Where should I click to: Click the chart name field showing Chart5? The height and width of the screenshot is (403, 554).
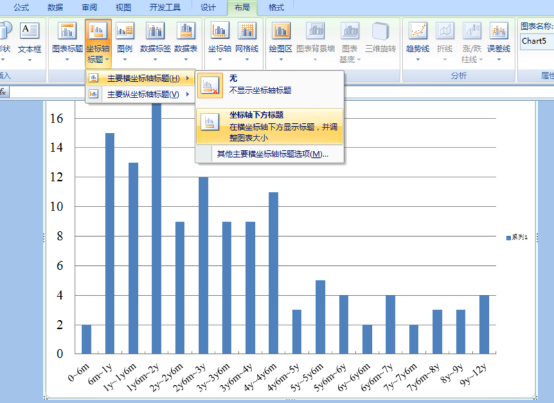click(x=537, y=42)
